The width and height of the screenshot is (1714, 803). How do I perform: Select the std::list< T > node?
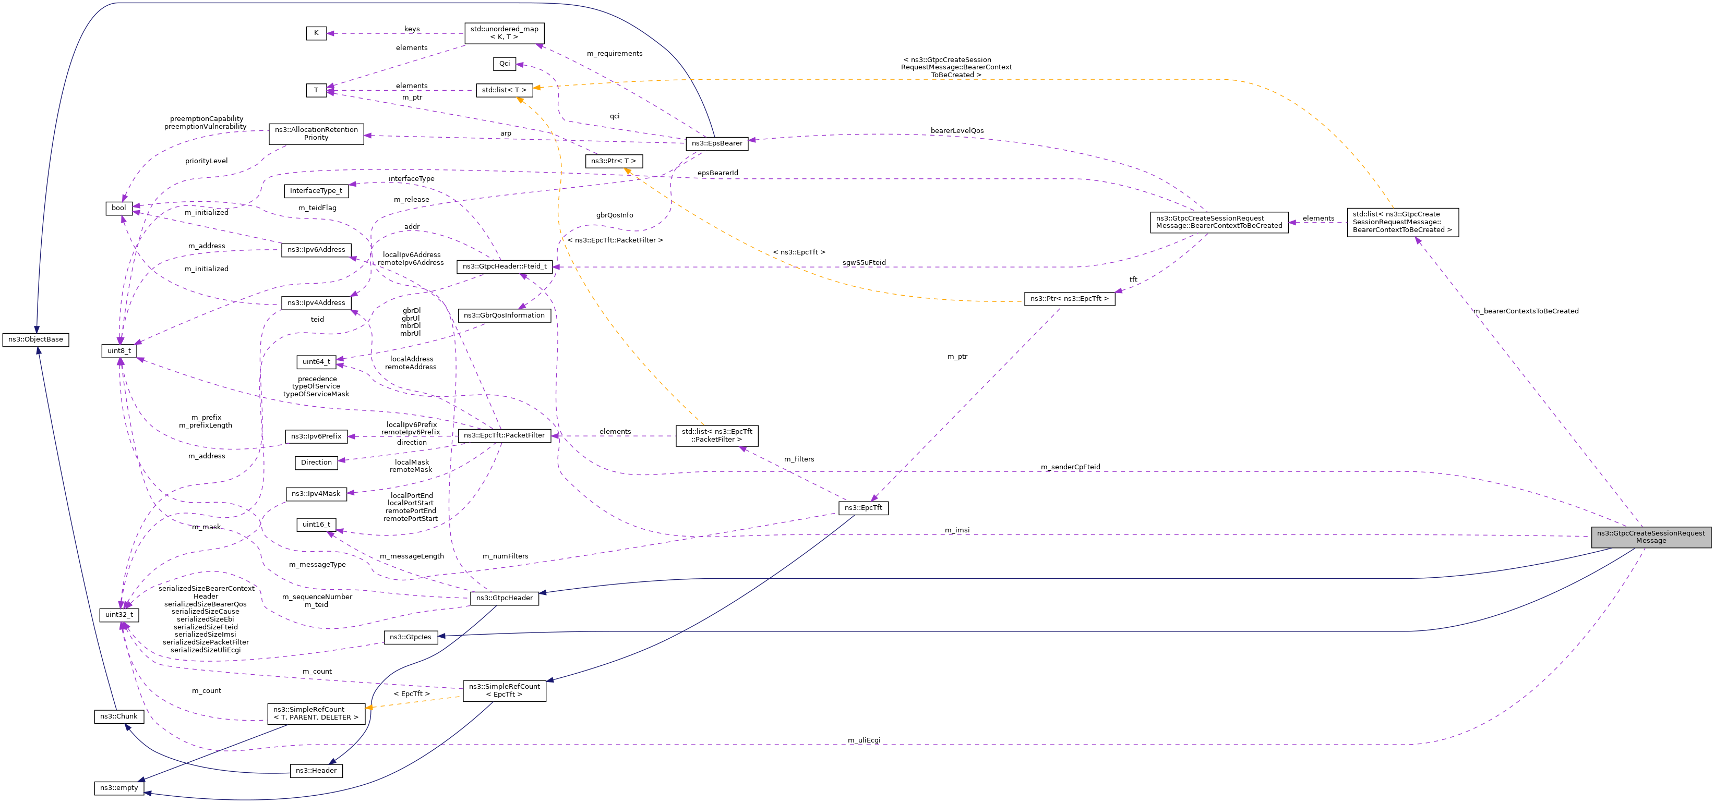coord(505,90)
